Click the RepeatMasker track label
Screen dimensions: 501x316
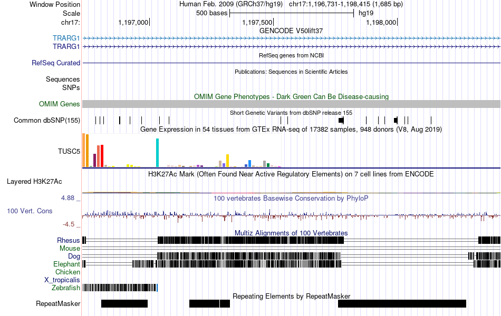click(x=58, y=303)
